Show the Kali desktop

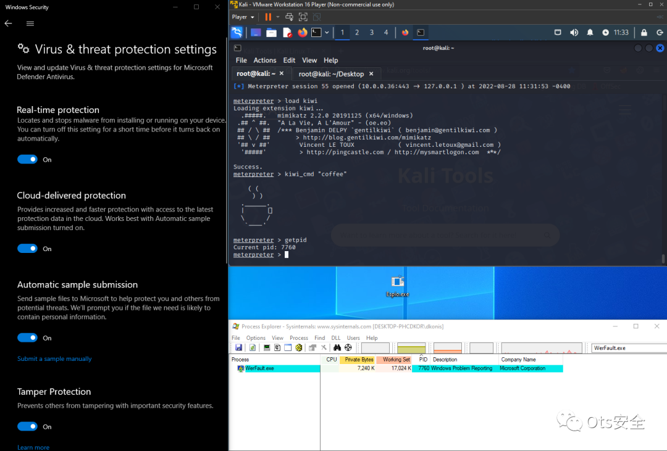coord(256,32)
